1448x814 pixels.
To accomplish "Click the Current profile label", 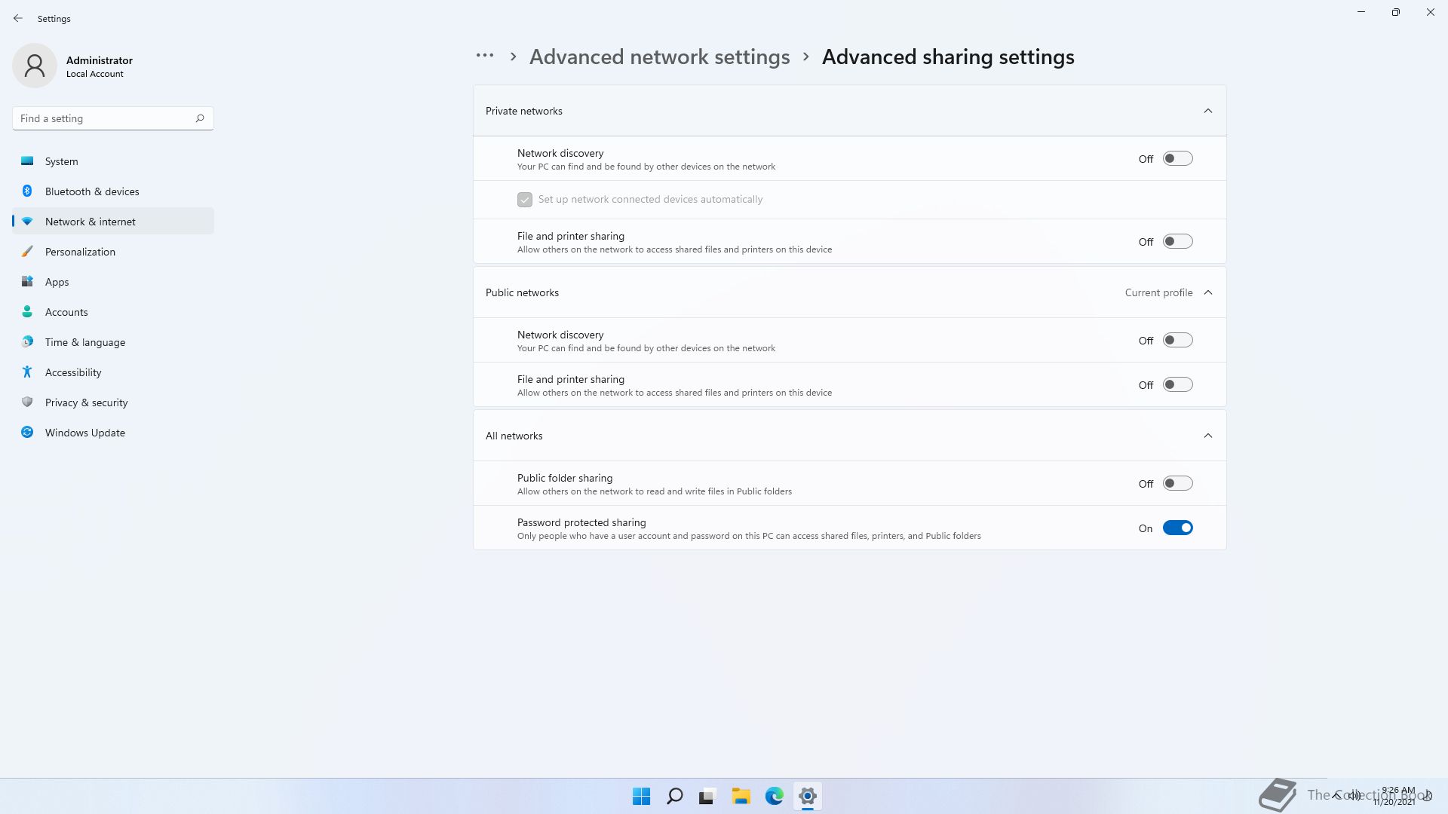I will 1158,292.
